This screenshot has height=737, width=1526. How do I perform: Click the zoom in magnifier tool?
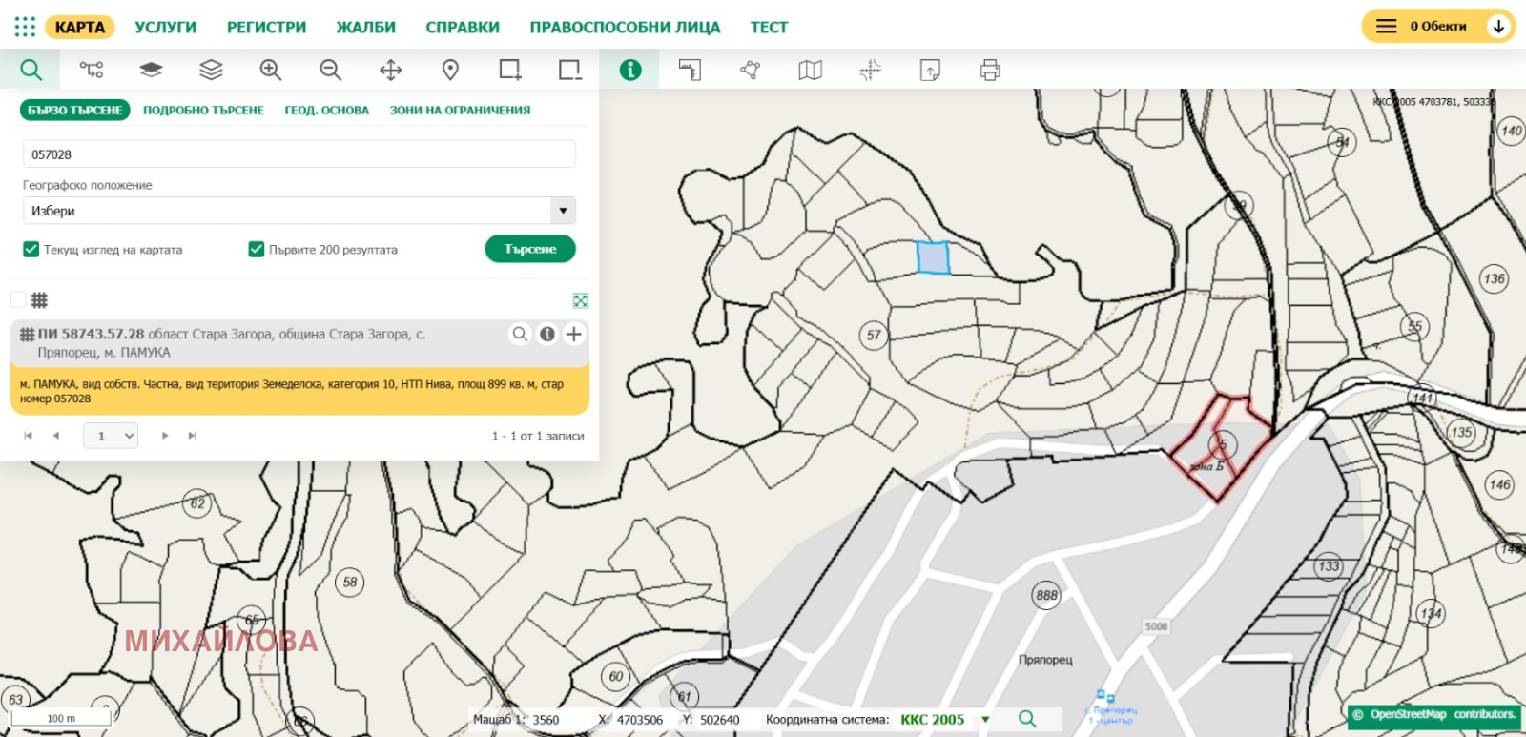271,70
